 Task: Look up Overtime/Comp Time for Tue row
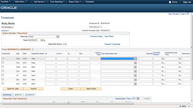pyautogui.click(x=180, y=63)
